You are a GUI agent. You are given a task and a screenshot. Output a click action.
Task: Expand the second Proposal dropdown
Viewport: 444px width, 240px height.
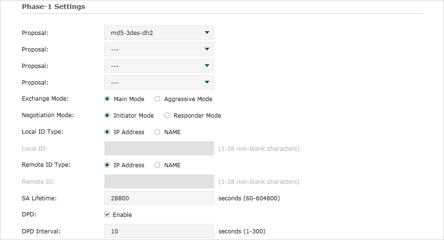[159, 49]
